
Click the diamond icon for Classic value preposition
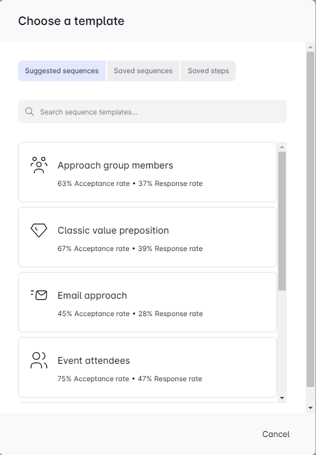coord(38,230)
